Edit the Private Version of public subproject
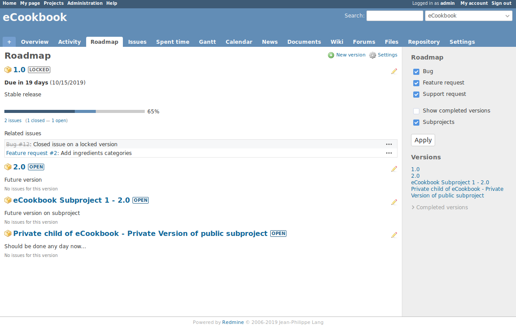 click(394, 235)
